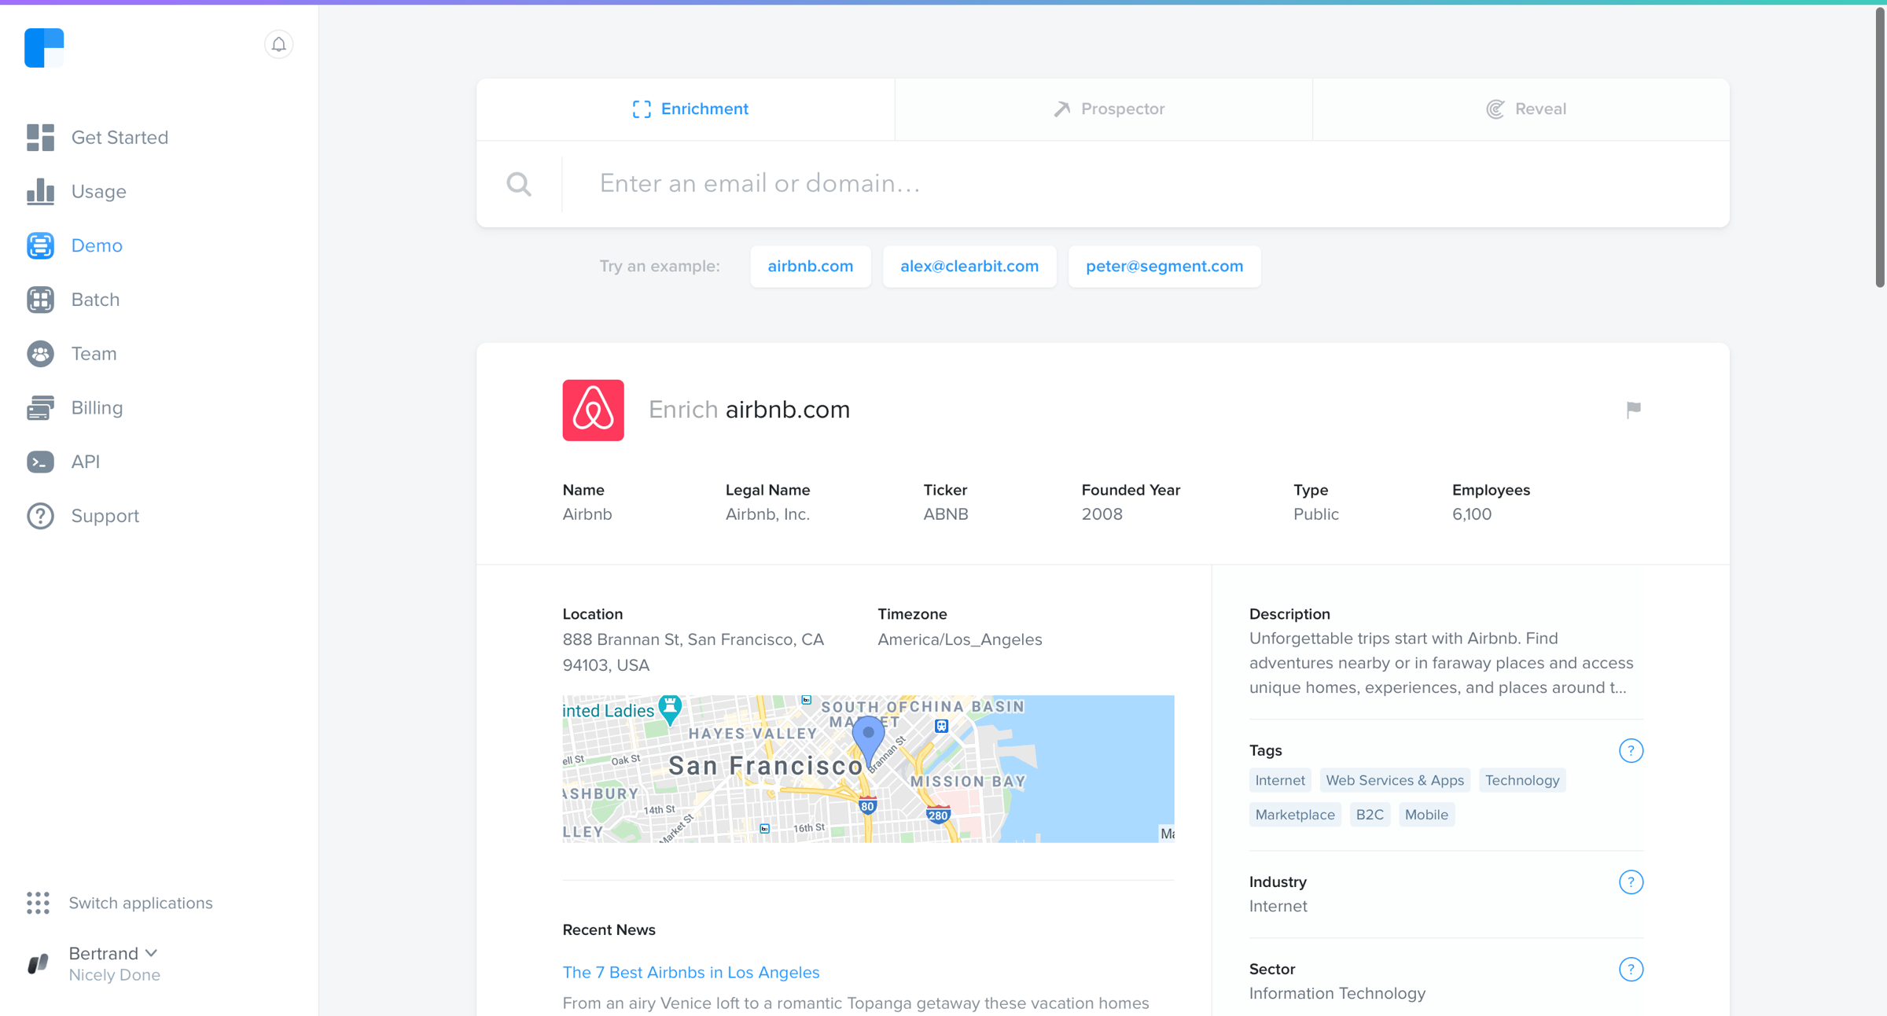Flag the airbnb.com enrichment result
Screen dimensions: 1887x1016
coord(1634,410)
